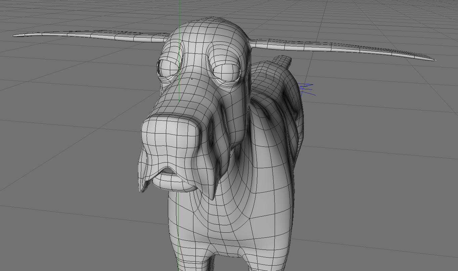Select the long ear ending near the blue lines
The image size is (458, 271).
click(342, 49)
